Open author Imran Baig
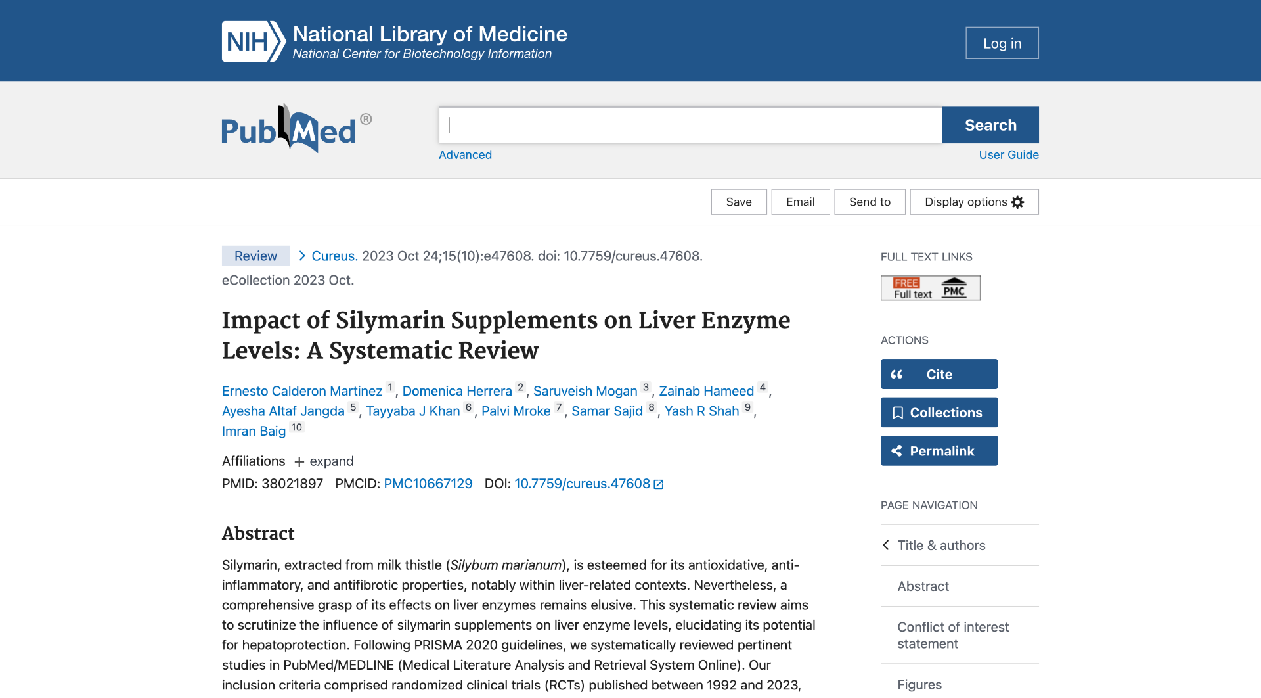1261x698 pixels. pyautogui.click(x=254, y=431)
